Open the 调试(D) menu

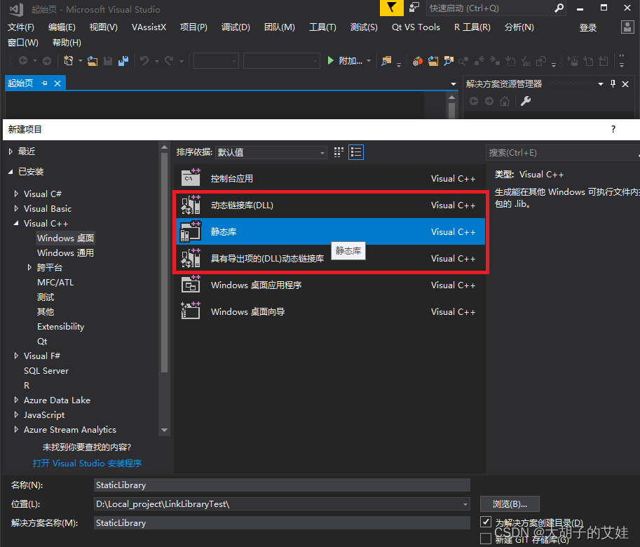[236, 27]
